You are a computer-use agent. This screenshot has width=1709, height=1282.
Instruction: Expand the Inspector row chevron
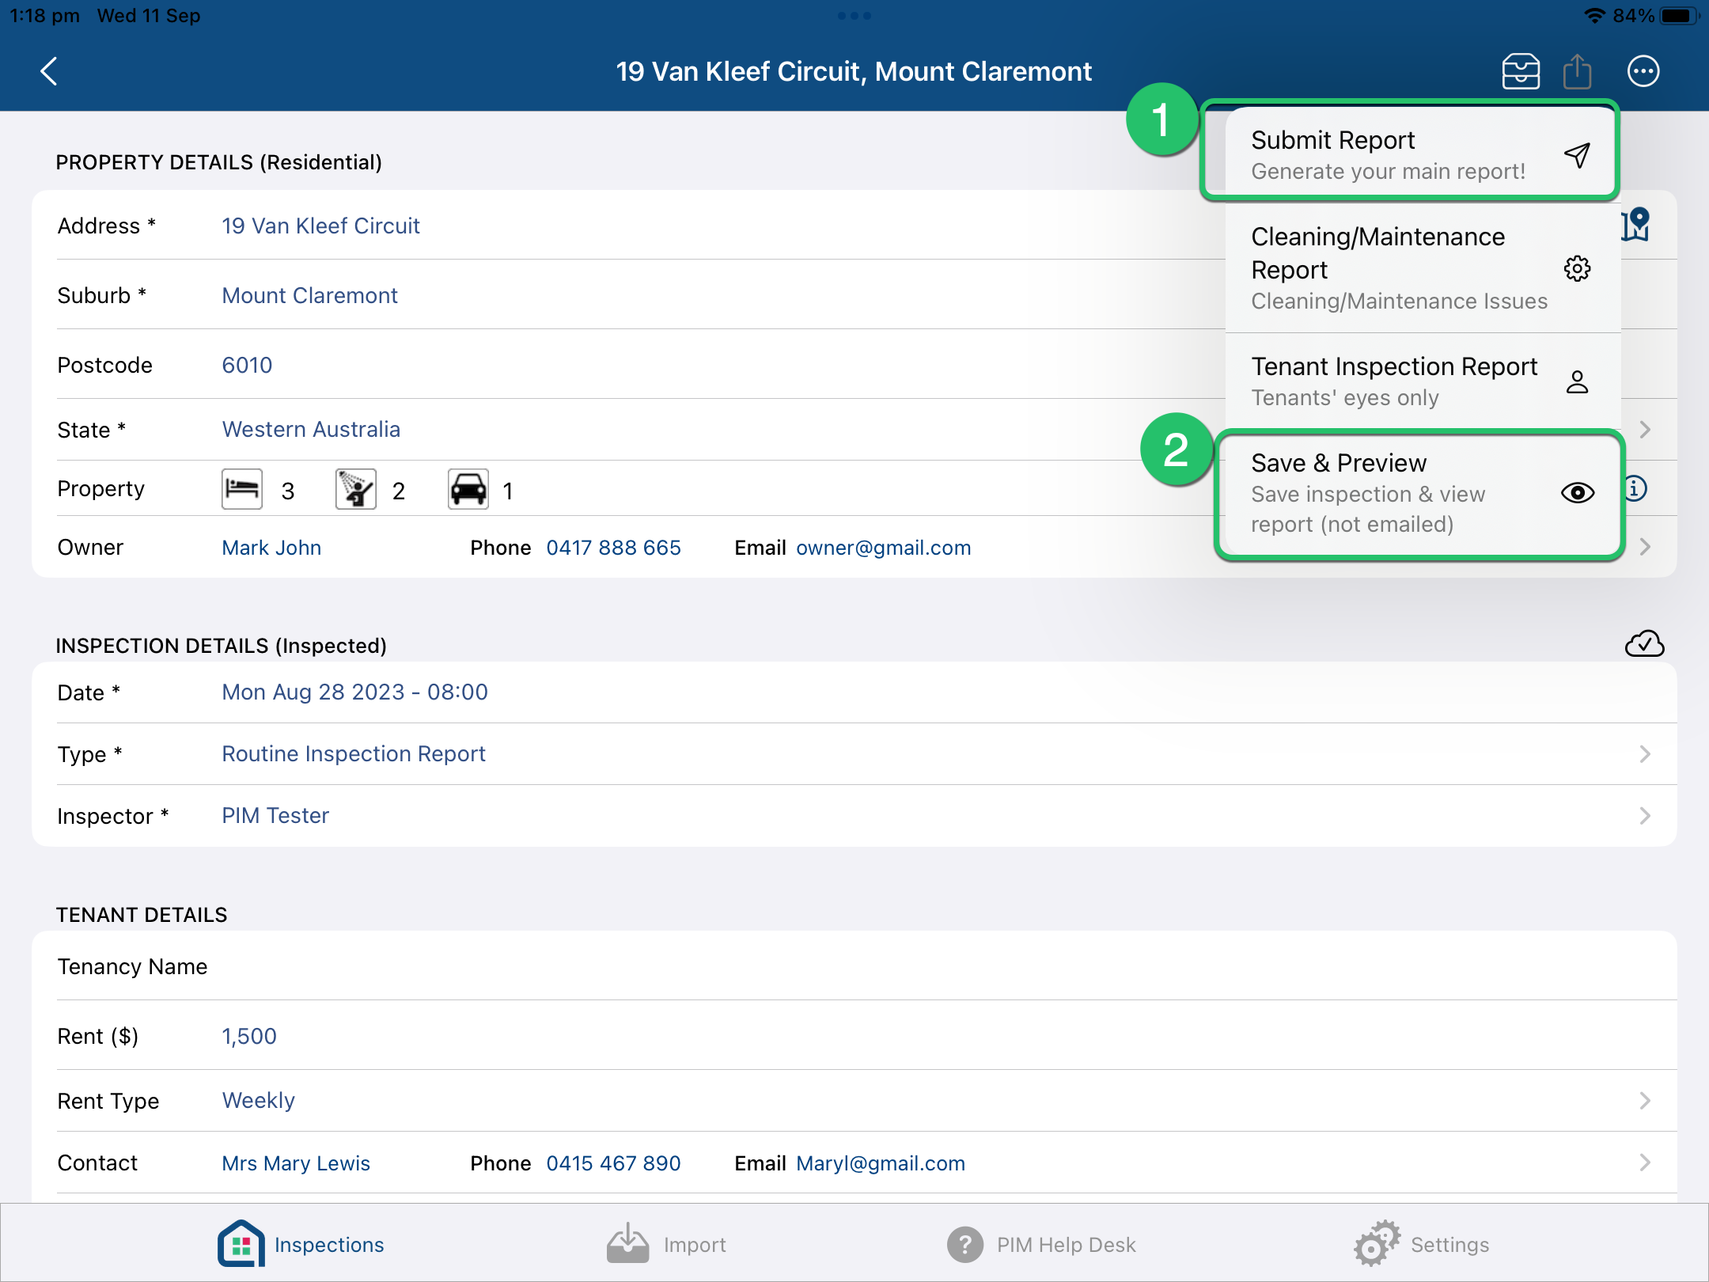point(1644,815)
